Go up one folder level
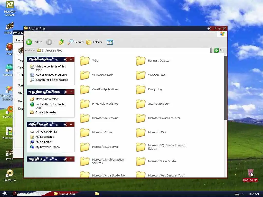This screenshot has height=197, width=263. (61, 42)
